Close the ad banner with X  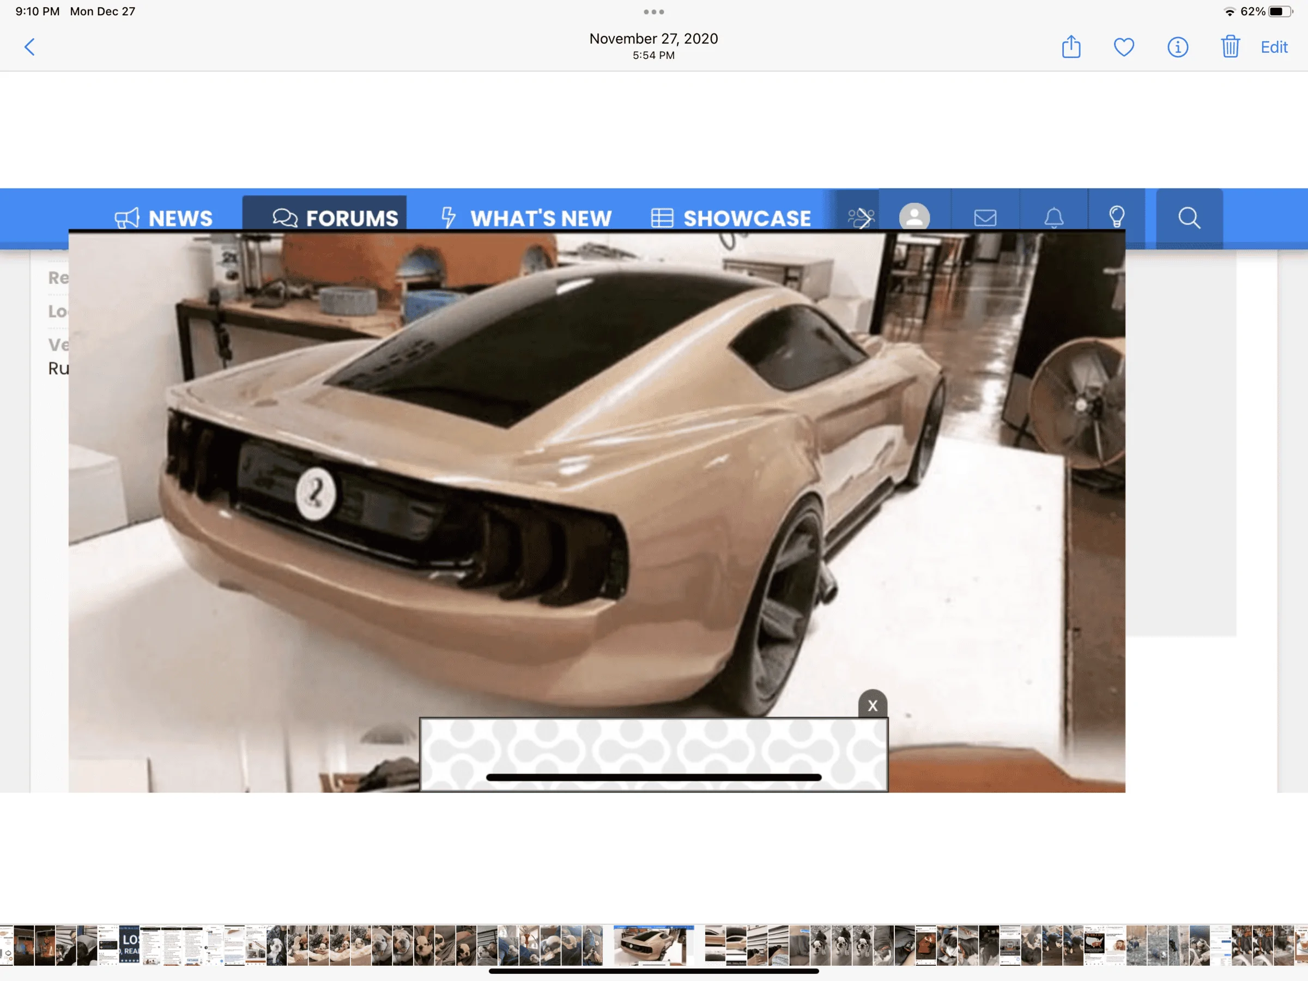(x=872, y=705)
